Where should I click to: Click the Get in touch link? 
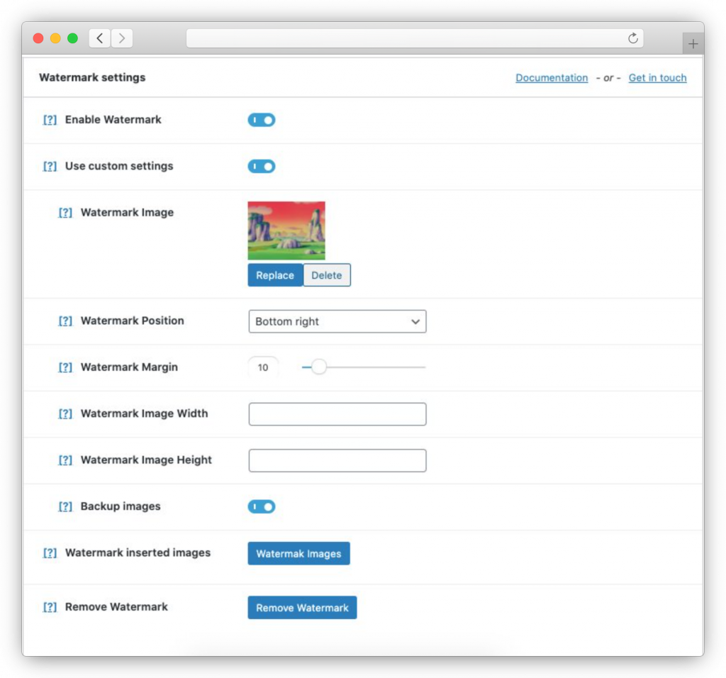click(x=657, y=78)
